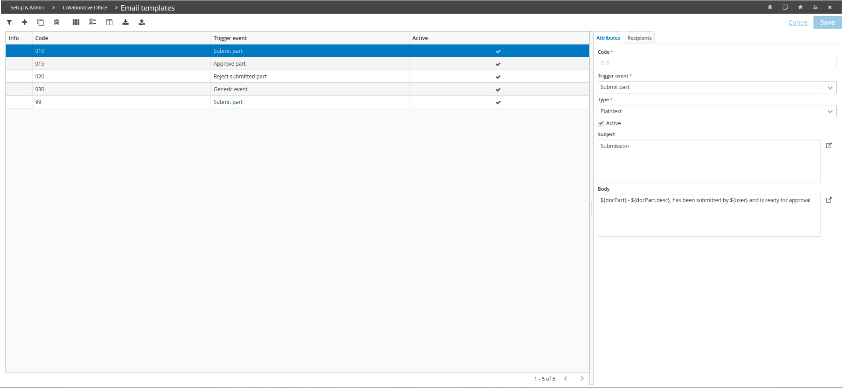The height and width of the screenshot is (388, 843).
Task: Click the Save button
Action: 827,22
